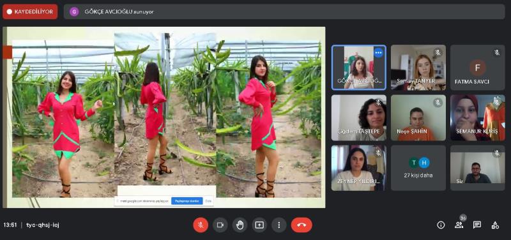511x240 pixels.
Task: Click muted mic icon on ZEYNEP YILDIRIM tile
Action: point(378,153)
